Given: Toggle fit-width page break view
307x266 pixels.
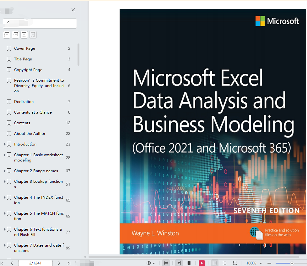Looking at the screenshot, I should click(x=166, y=263).
